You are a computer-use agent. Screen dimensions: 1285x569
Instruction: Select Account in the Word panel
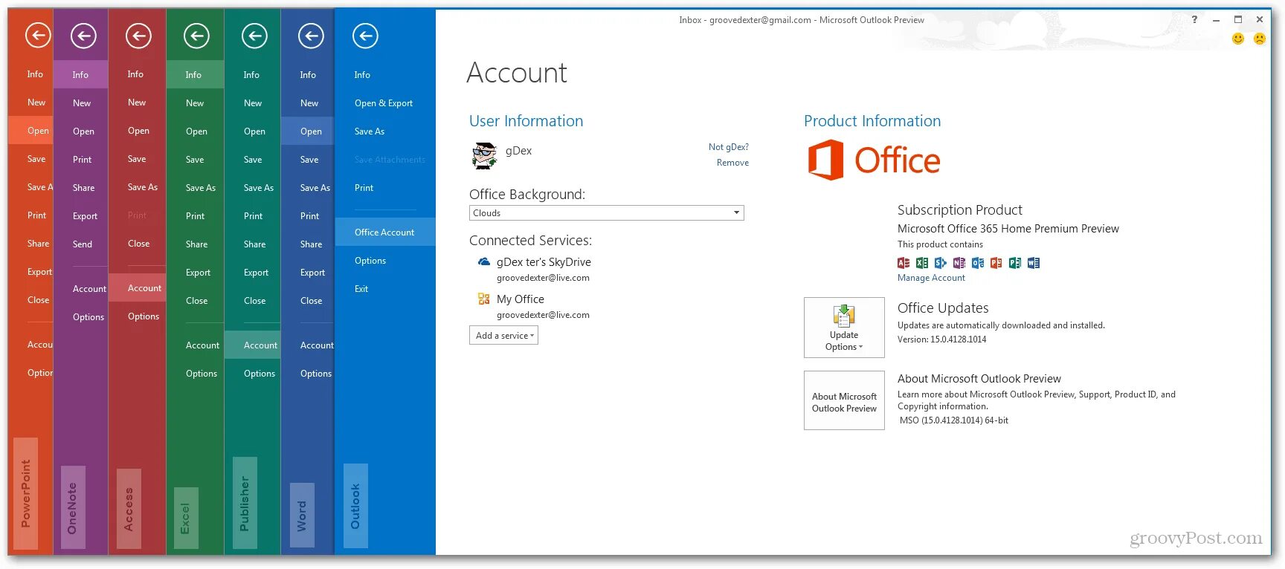[x=317, y=345]
